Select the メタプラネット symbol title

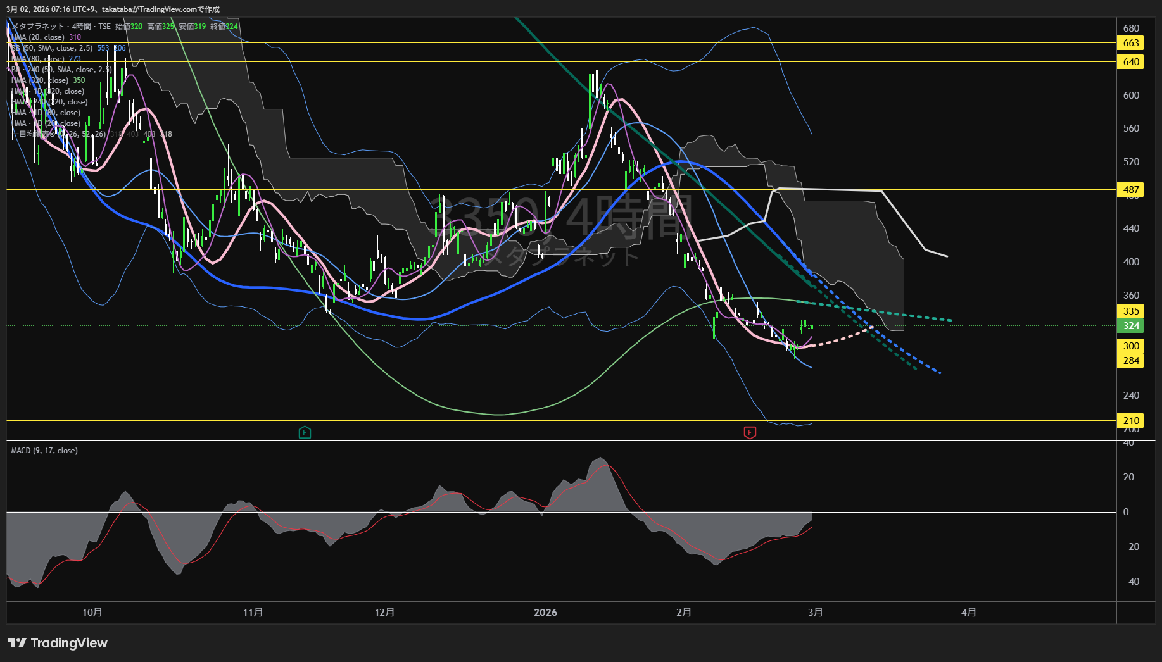[x=38, y=27]
